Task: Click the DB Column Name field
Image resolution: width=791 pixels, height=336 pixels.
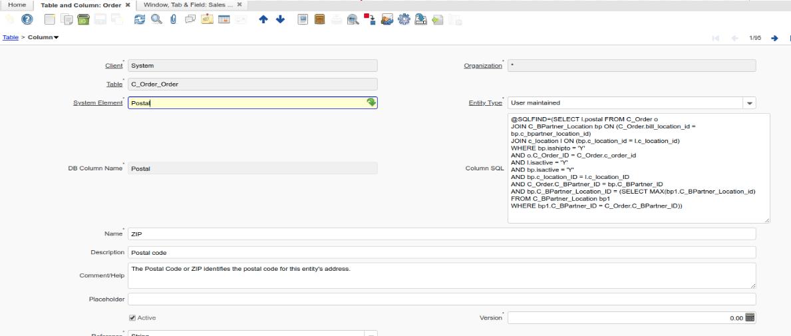Action: point(253,168)
